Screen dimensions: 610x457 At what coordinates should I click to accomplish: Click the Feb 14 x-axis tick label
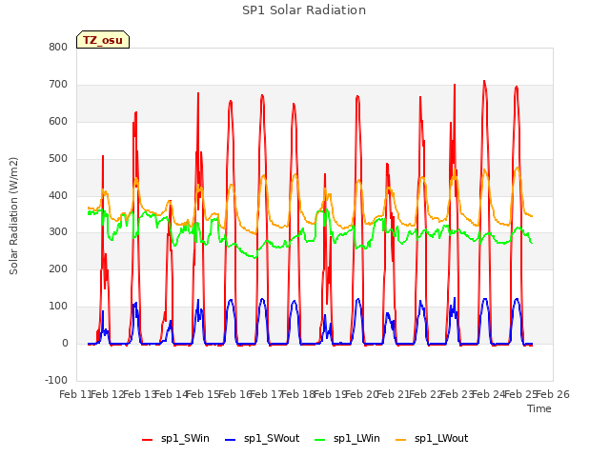coord(172,394)
